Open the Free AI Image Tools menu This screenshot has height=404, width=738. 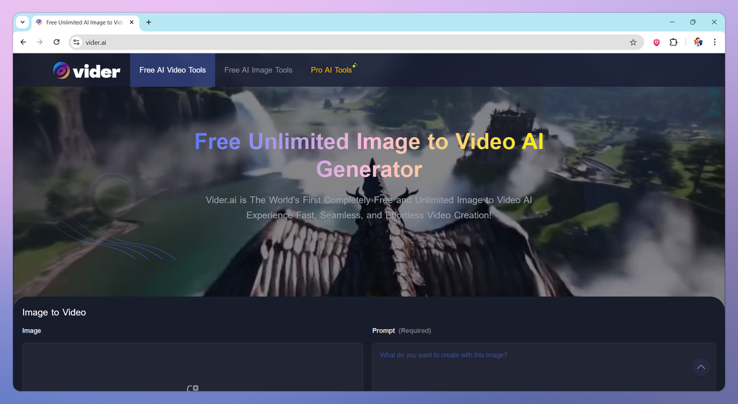pyautogui.click(x=258, y=70)
